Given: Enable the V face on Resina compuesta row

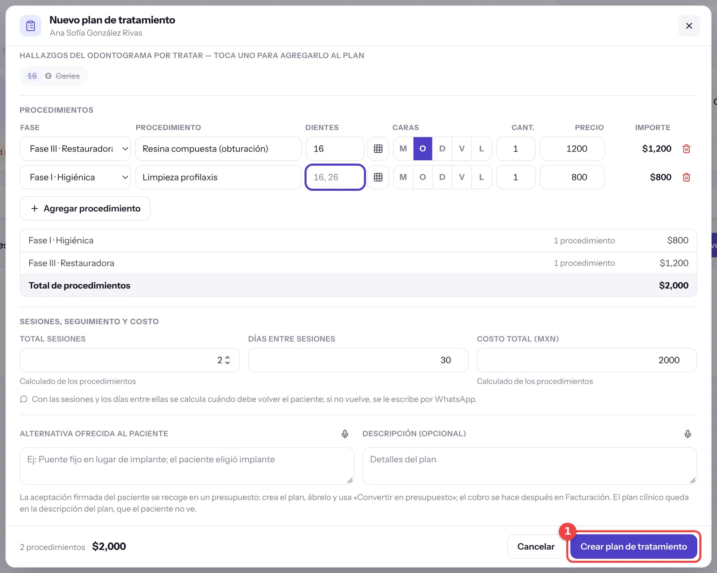Looking at the screenshot, I should [x=462, y=149].
